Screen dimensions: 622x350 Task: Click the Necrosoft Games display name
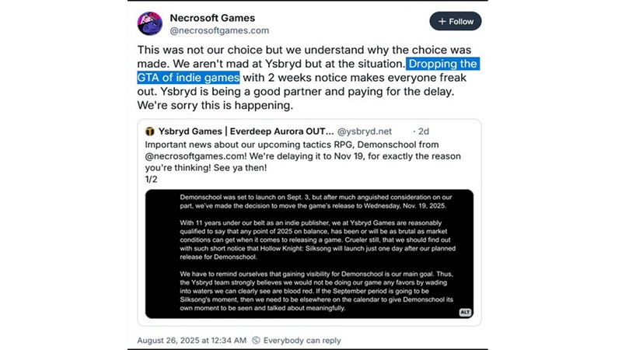click(x=212, y=17)
